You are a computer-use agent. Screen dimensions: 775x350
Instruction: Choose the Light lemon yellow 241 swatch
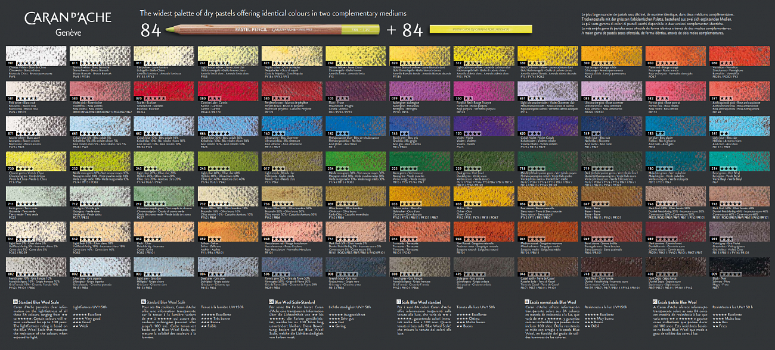(x=229, y=55)
